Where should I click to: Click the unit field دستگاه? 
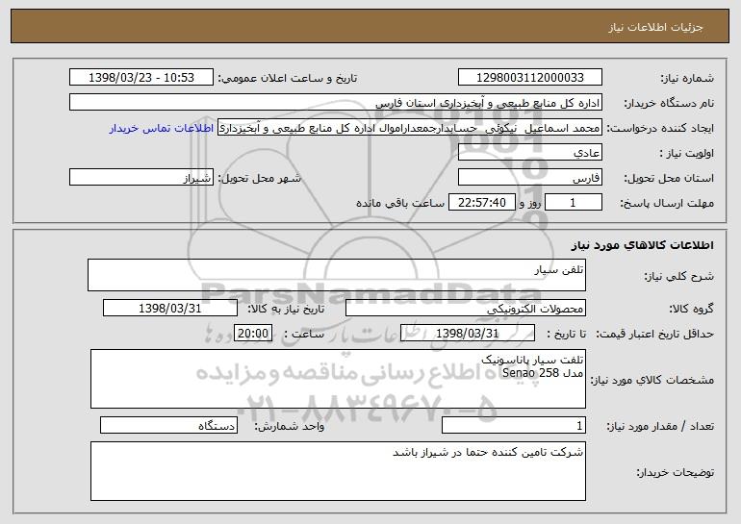click(x=168, y=425)
